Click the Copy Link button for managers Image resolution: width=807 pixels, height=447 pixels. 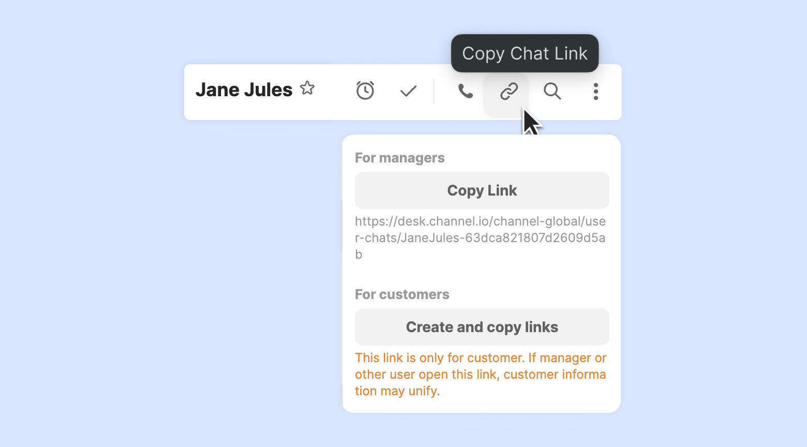pos(482,190)
